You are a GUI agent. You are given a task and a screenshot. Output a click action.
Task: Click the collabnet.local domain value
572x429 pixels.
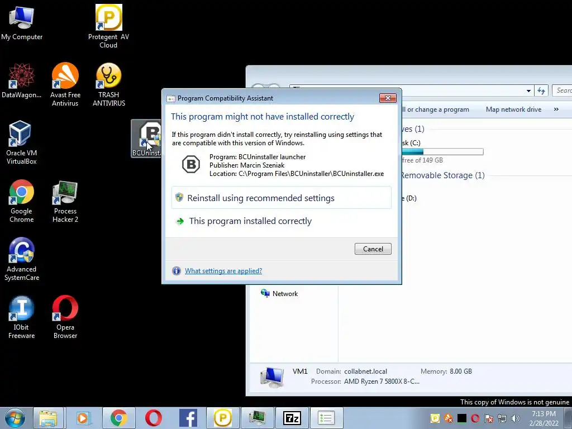(365, 371)
